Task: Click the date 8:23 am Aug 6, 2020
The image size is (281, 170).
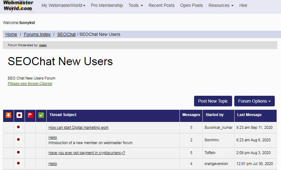Action: 253,140
